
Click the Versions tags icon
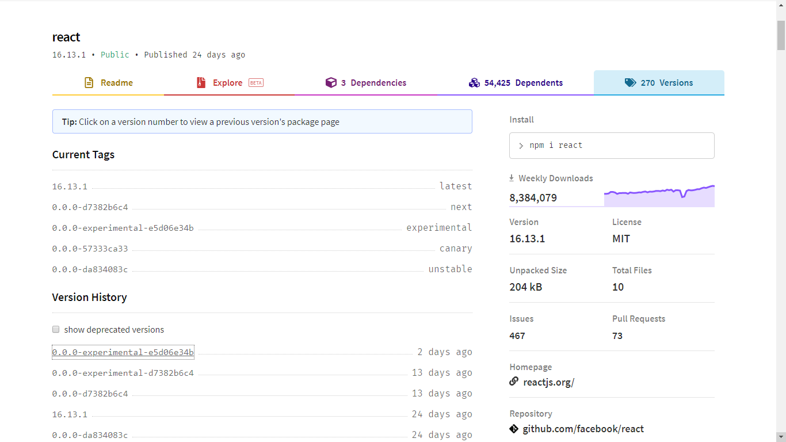pos(630,83)
